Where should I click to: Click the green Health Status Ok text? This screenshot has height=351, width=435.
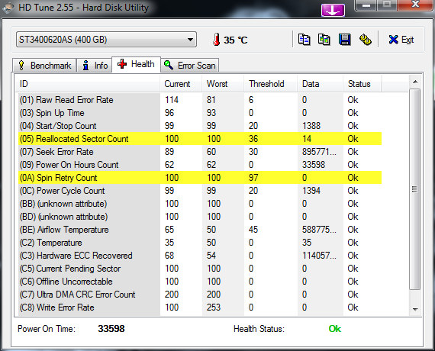pos(335,329)
